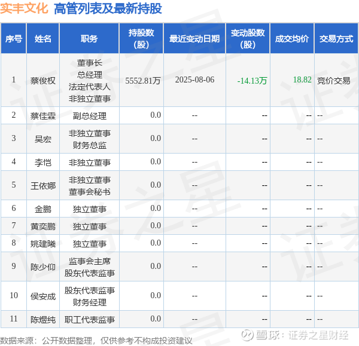Click the position 财务经理
This screenshot has width=359, height=346.
[90, 302]
